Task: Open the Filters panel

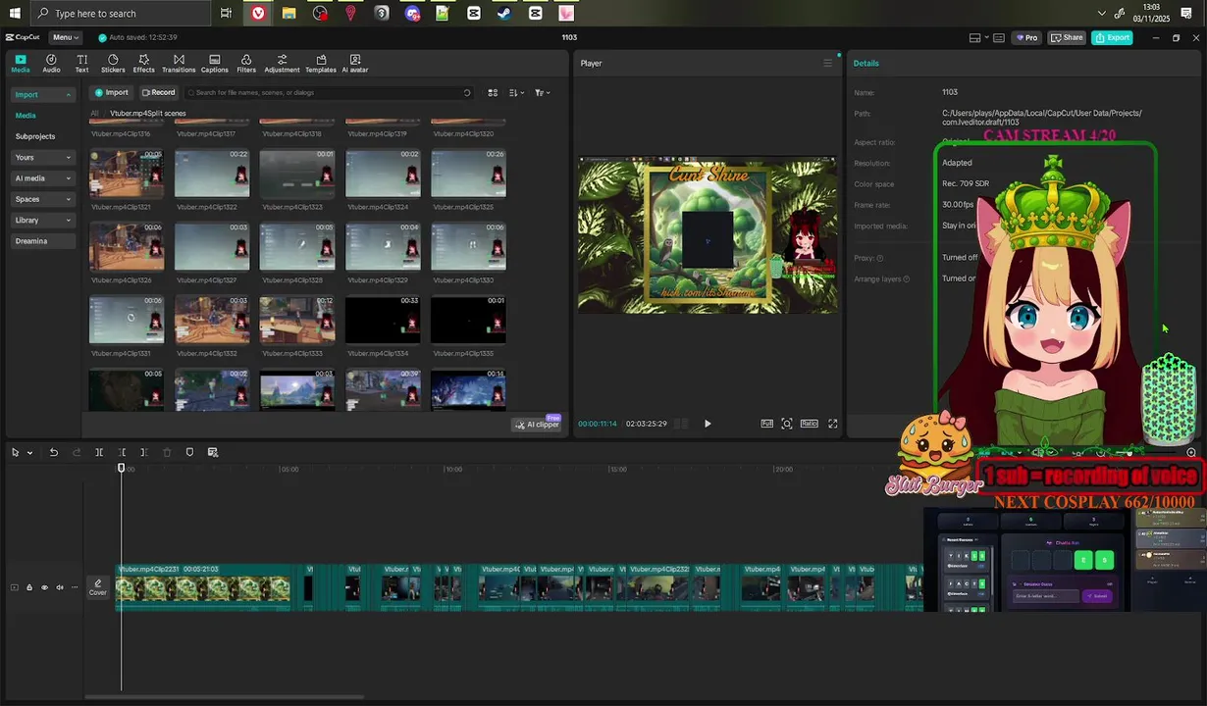Action: click(x=246, y=64)
